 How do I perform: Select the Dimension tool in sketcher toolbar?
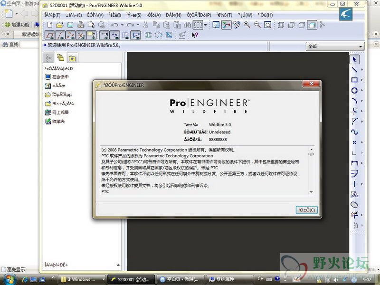[354, 163]
